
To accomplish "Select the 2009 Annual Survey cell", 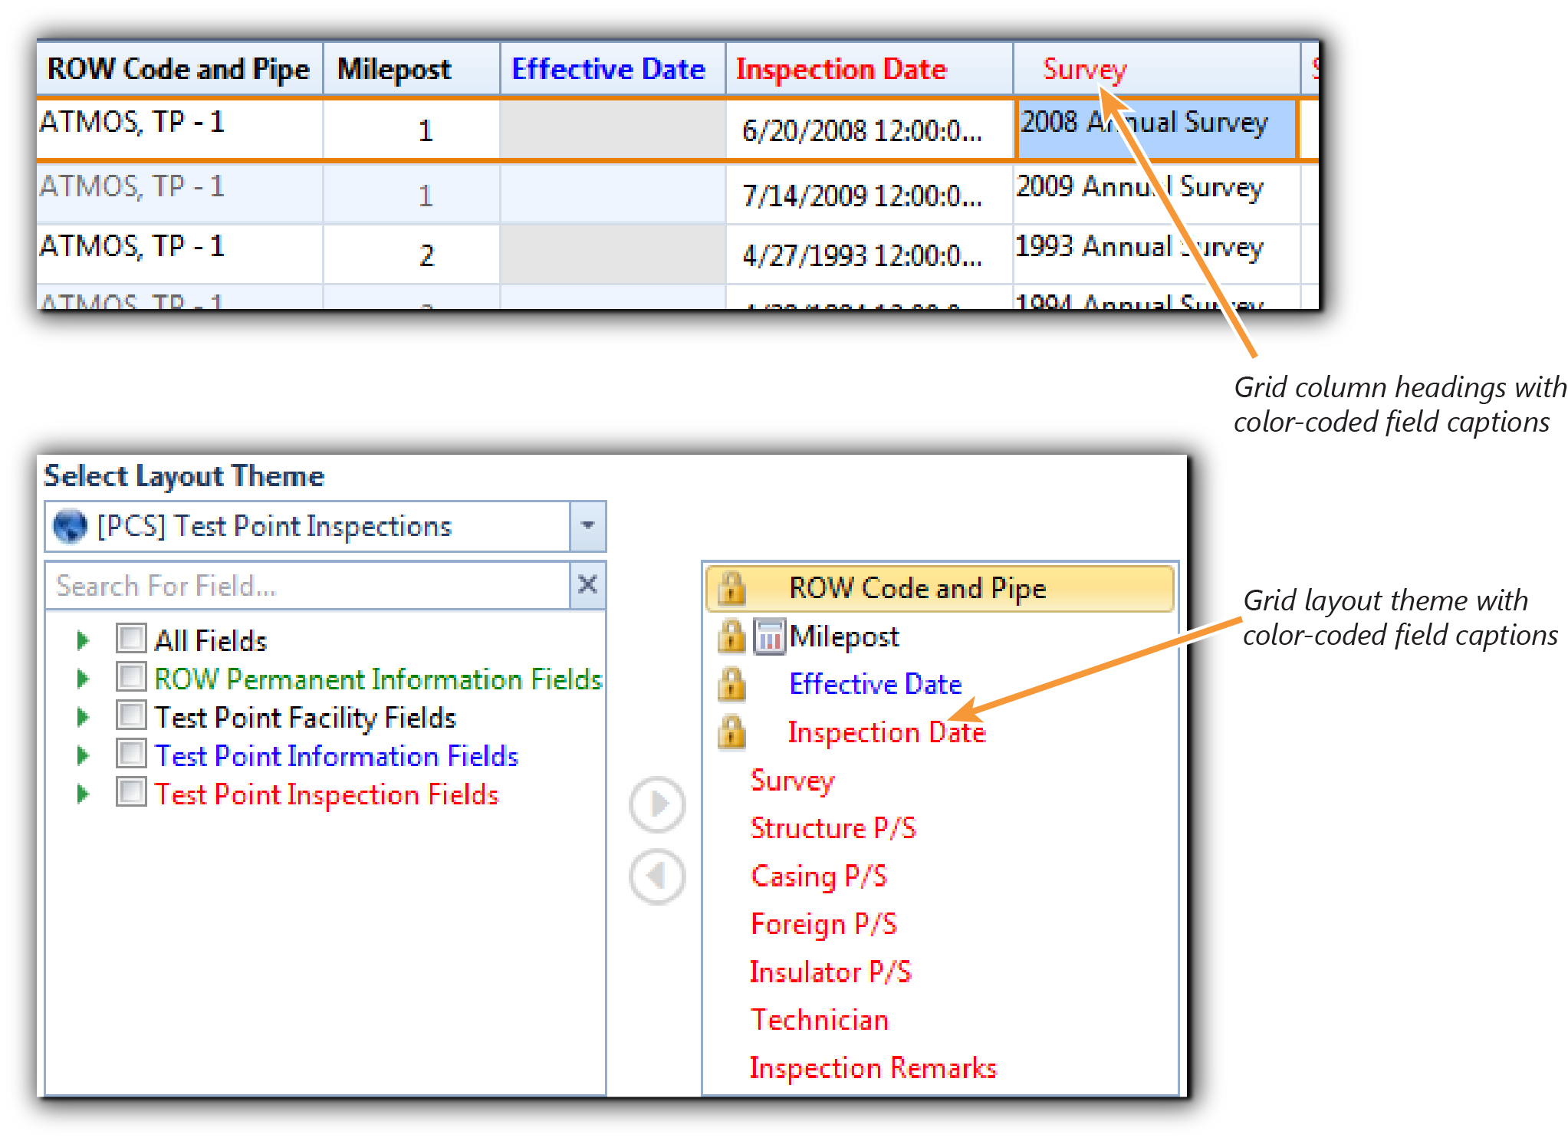I will (1157, 194).
